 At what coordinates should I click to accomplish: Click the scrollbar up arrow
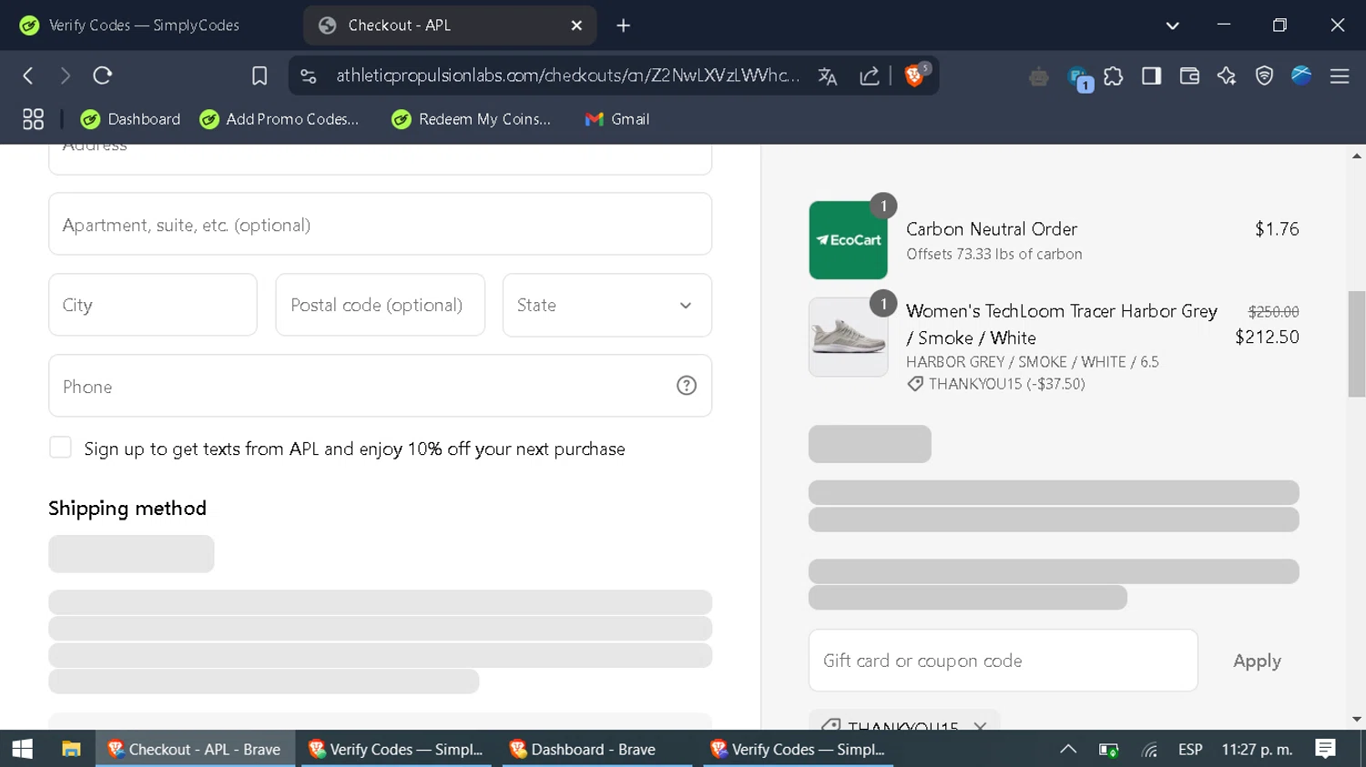tap(1357, 156)
